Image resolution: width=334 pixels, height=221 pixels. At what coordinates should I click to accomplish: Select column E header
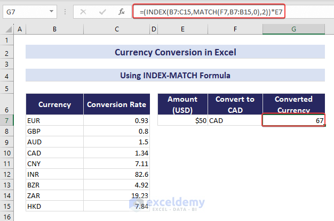pos(182,29)
